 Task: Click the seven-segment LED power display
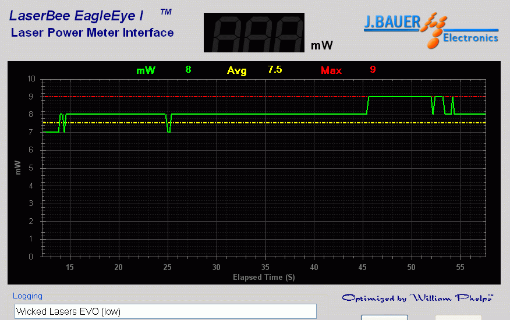[x=254, y=33]
